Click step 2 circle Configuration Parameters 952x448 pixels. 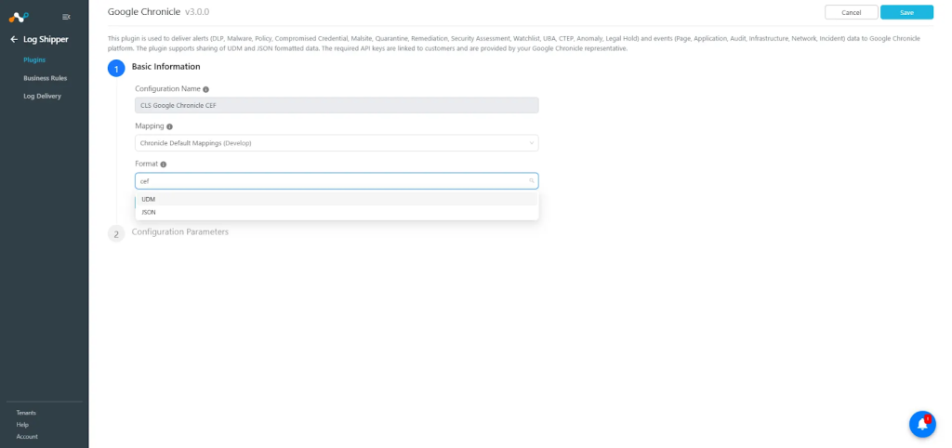(x=116, y=233)
